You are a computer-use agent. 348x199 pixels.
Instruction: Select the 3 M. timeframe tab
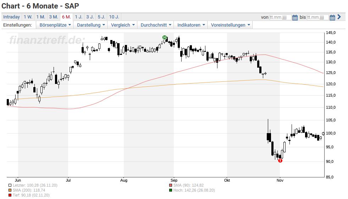54,17
